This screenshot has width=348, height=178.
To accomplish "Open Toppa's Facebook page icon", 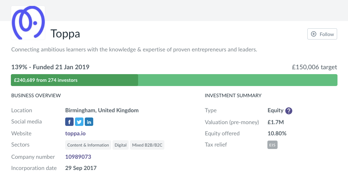I will click(69, 122).
